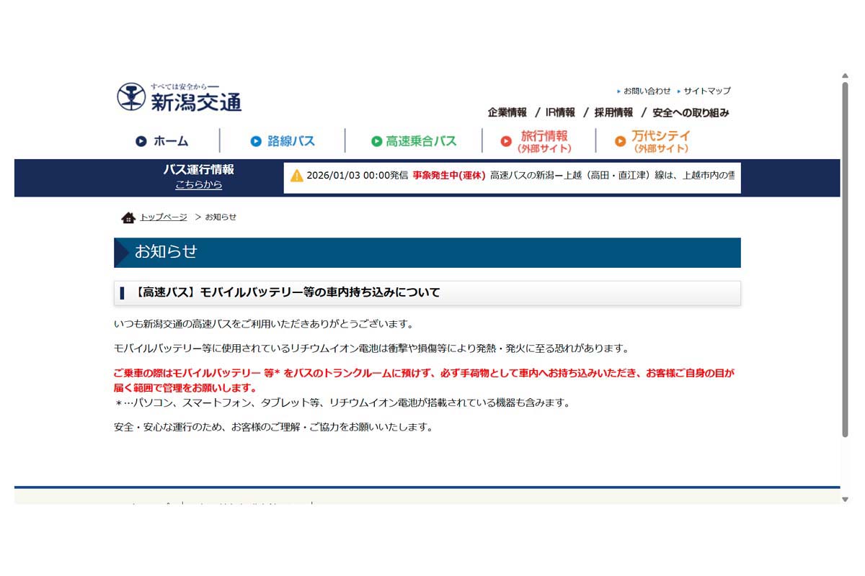Viewport: 865px width, 576px height.
Task: Click the 企業情報 link
Action: click(x=507, y=112)
